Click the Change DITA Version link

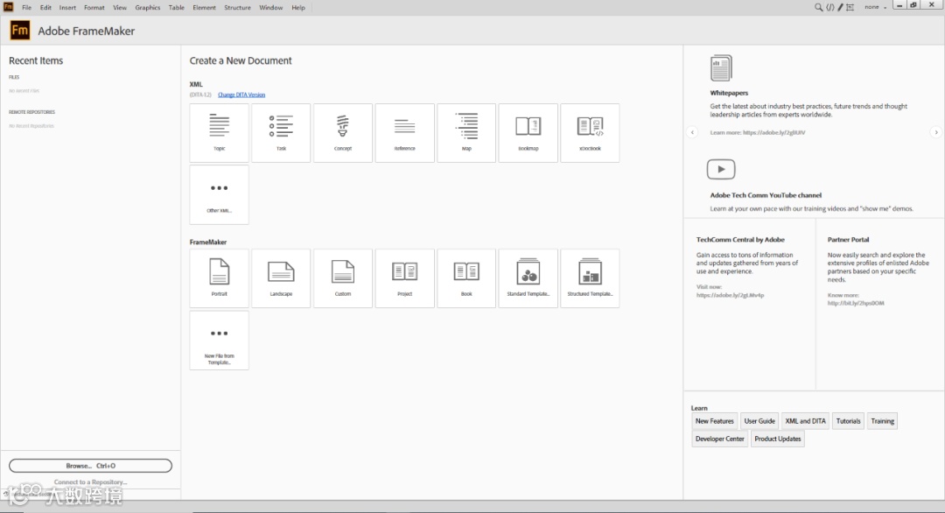coord(241,95)
